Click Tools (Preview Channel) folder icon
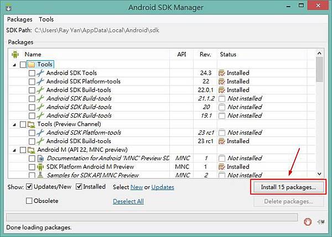The image size is (332, 237). 32,124
